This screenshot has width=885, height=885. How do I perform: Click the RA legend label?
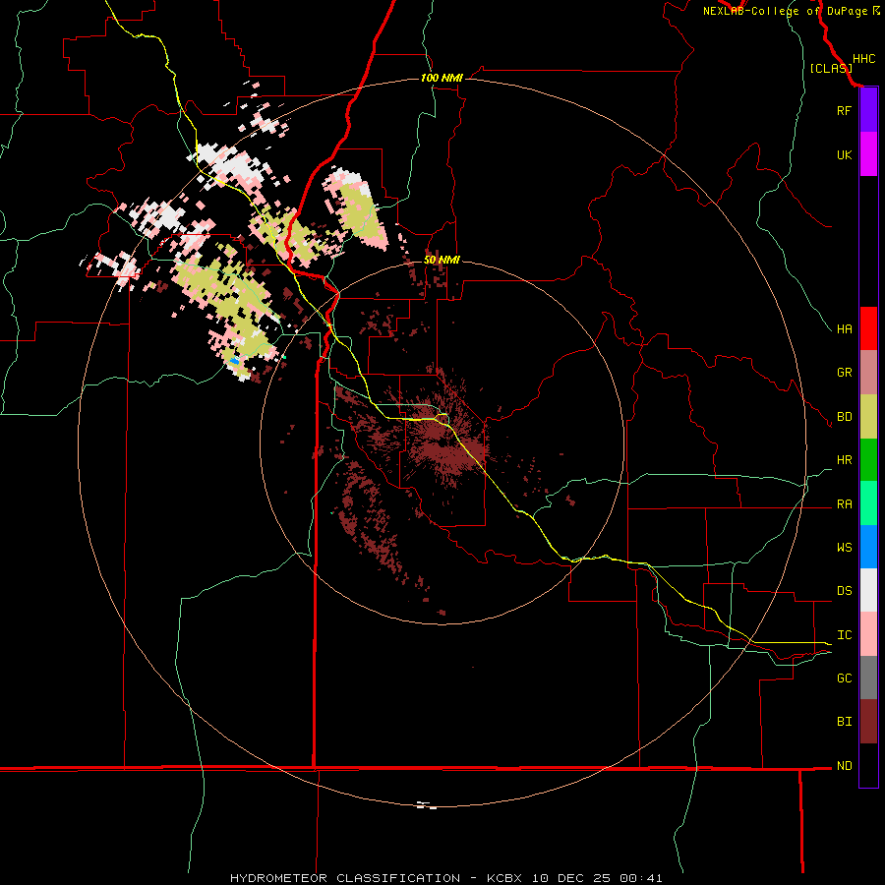[x=844, y=504]
